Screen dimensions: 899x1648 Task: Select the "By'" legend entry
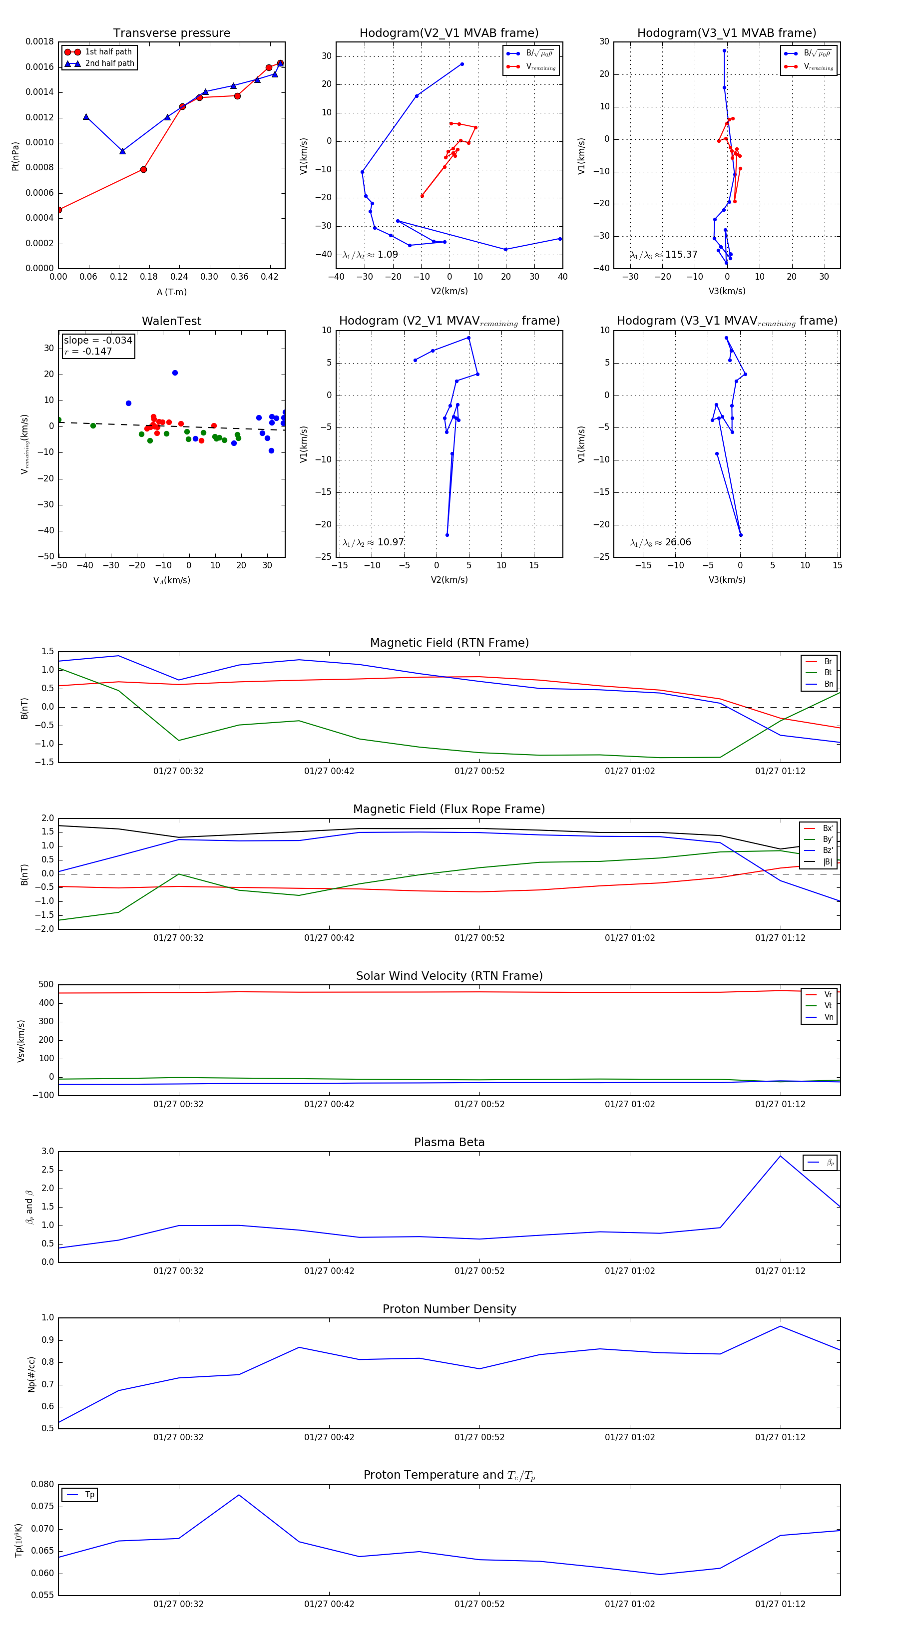pos(819,839)
